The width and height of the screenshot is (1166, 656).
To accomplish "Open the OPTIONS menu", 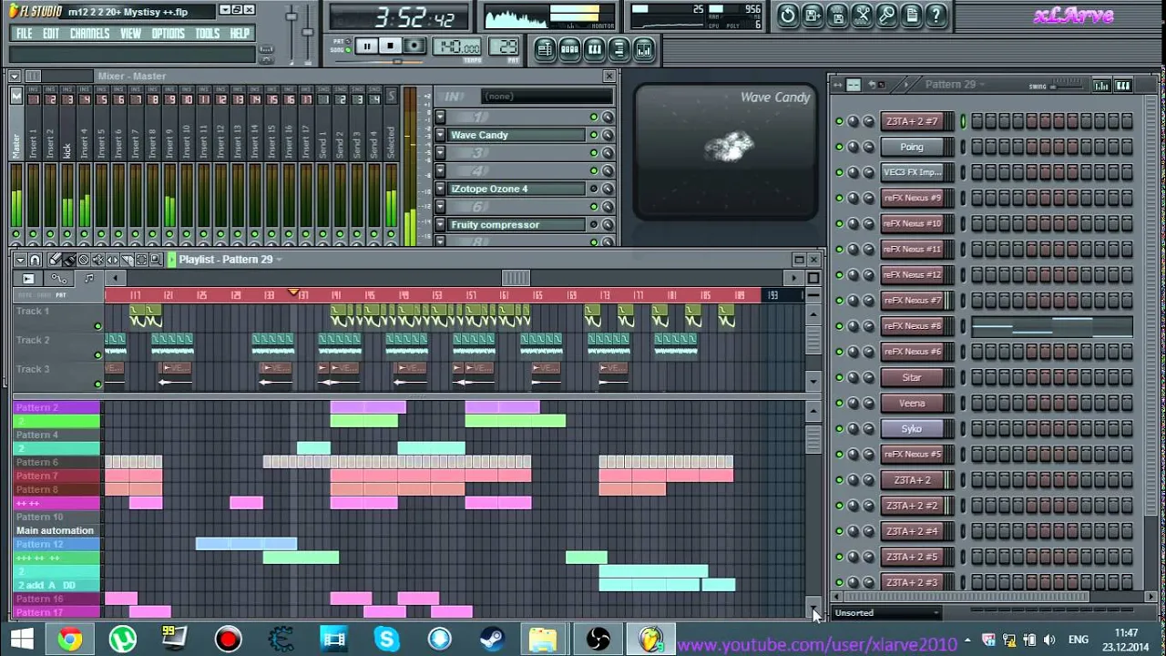I will (169, 34).
